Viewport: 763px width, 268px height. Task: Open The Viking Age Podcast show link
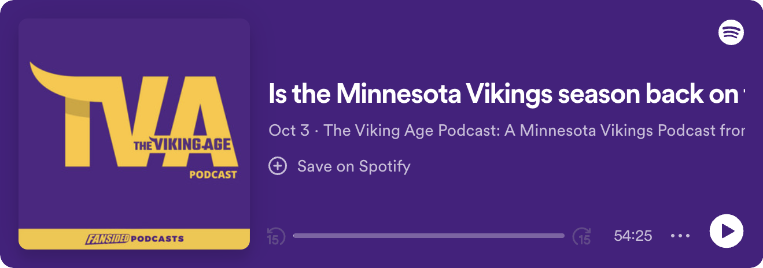pyautogui.click(x=533, y=131)
